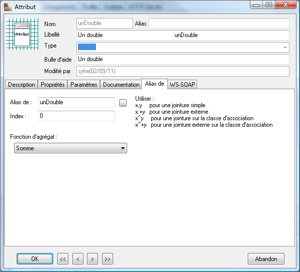Go to previous attribute with < button
Screen dimensions: 300x272
pos(78,259)
